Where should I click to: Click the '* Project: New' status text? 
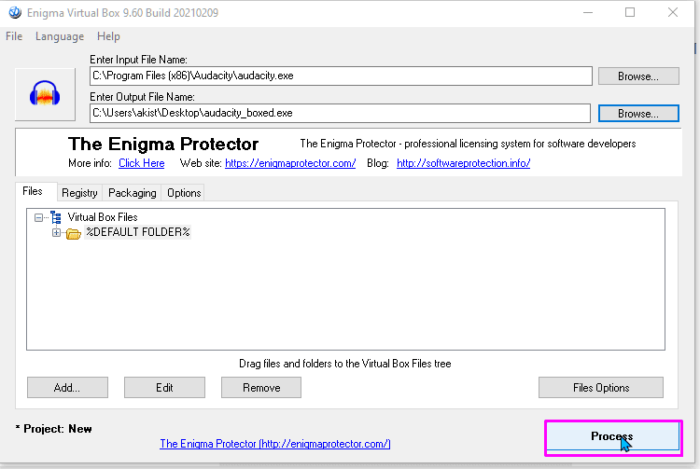coord(53,429)
